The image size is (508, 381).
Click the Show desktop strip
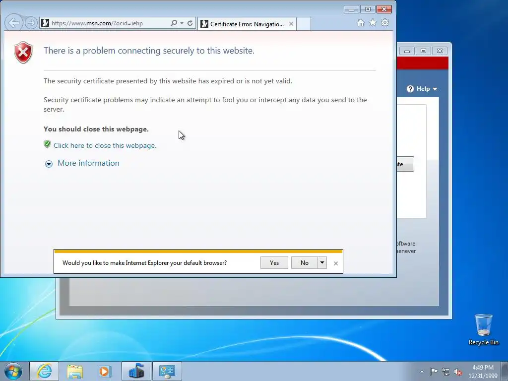coord(505,371)
